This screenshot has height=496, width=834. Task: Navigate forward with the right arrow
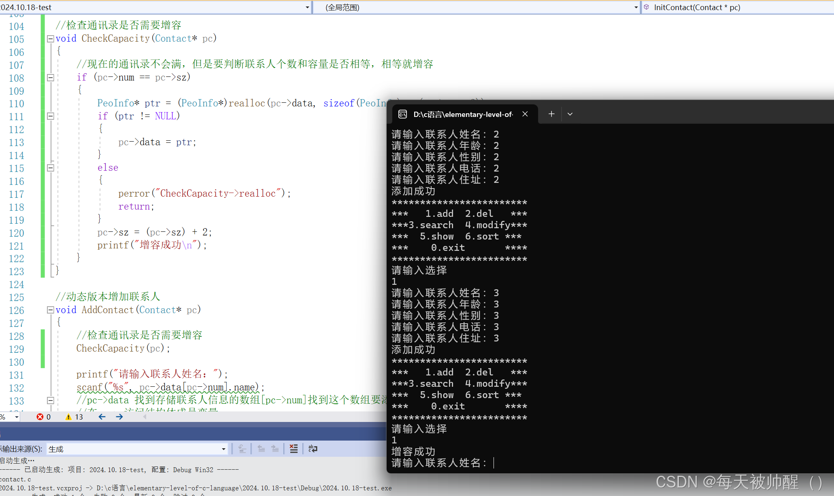coord(119,417)
